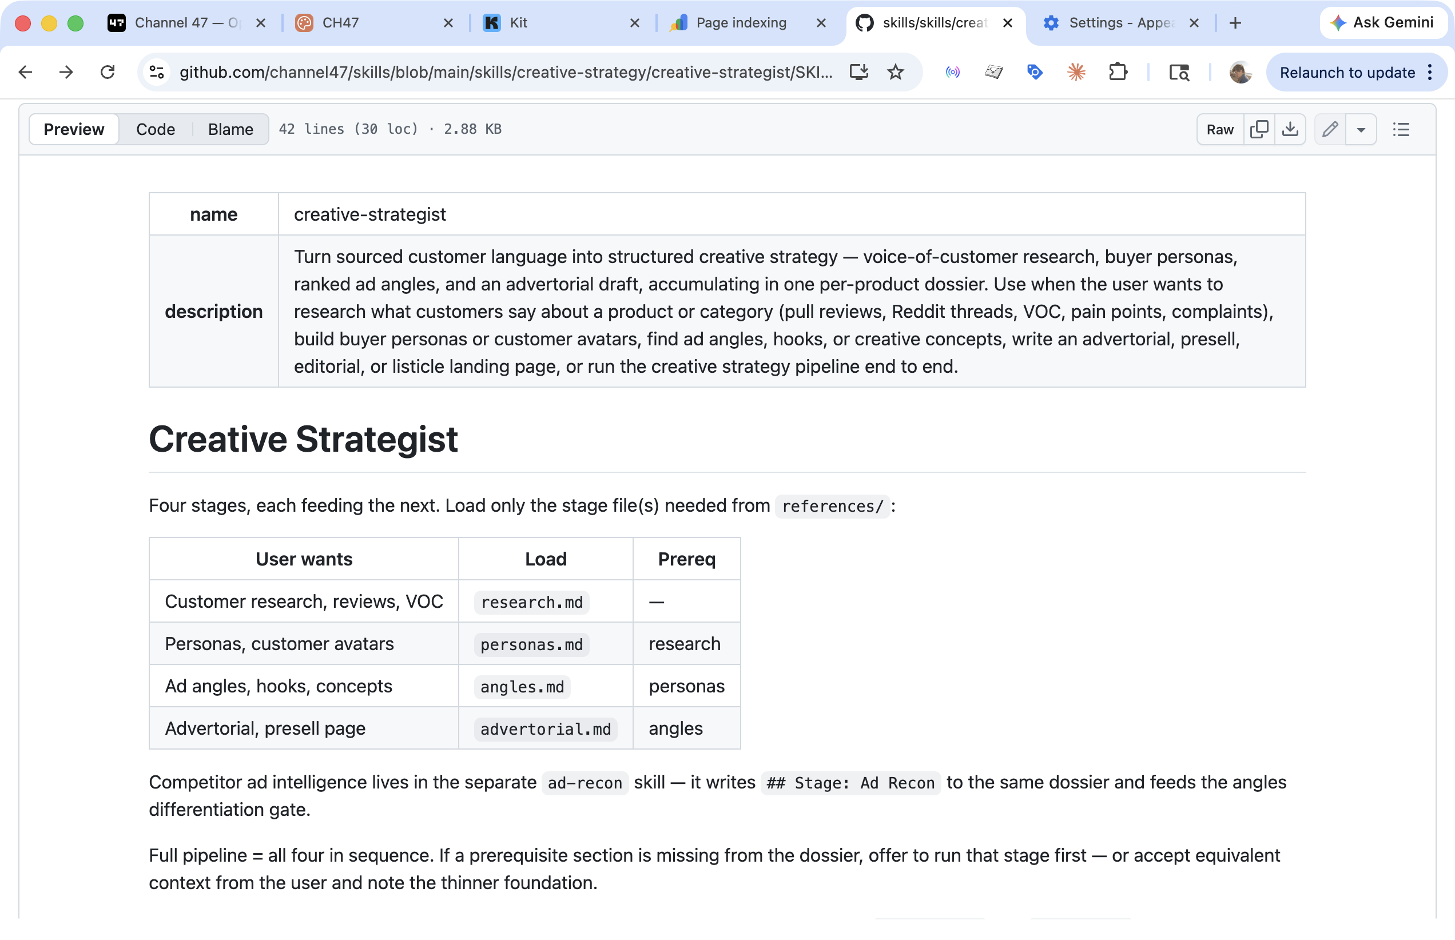Open the orange starburst Claude extension
Screen dimensions: 1455x940
click(1076, 72)
